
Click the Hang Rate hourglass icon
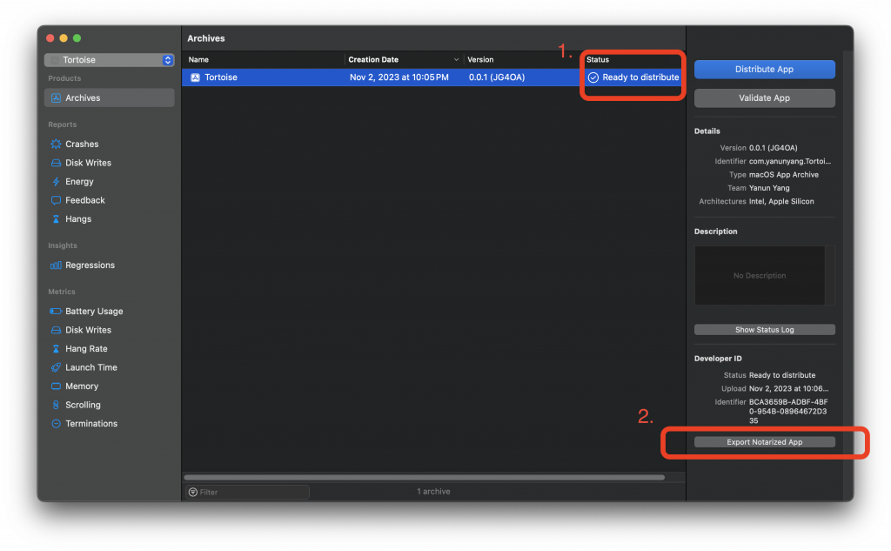56,348
